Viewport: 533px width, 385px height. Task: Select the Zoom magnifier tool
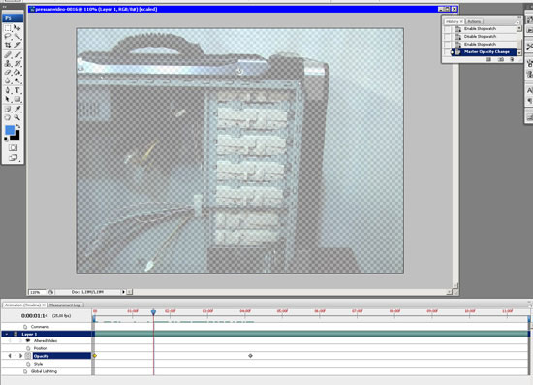(17, 117)
